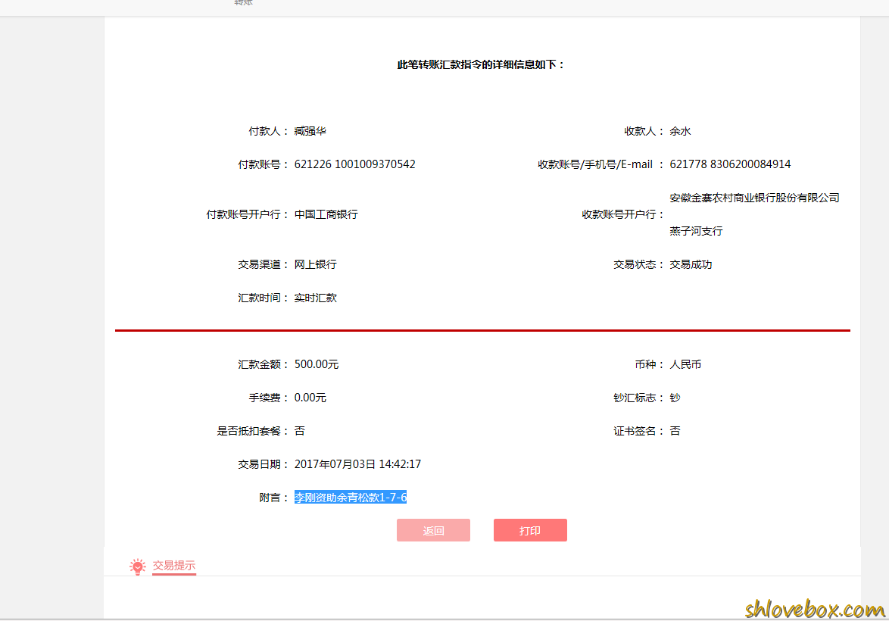Click payer account number 621226 1001009370542

click(x=355, y=164)
